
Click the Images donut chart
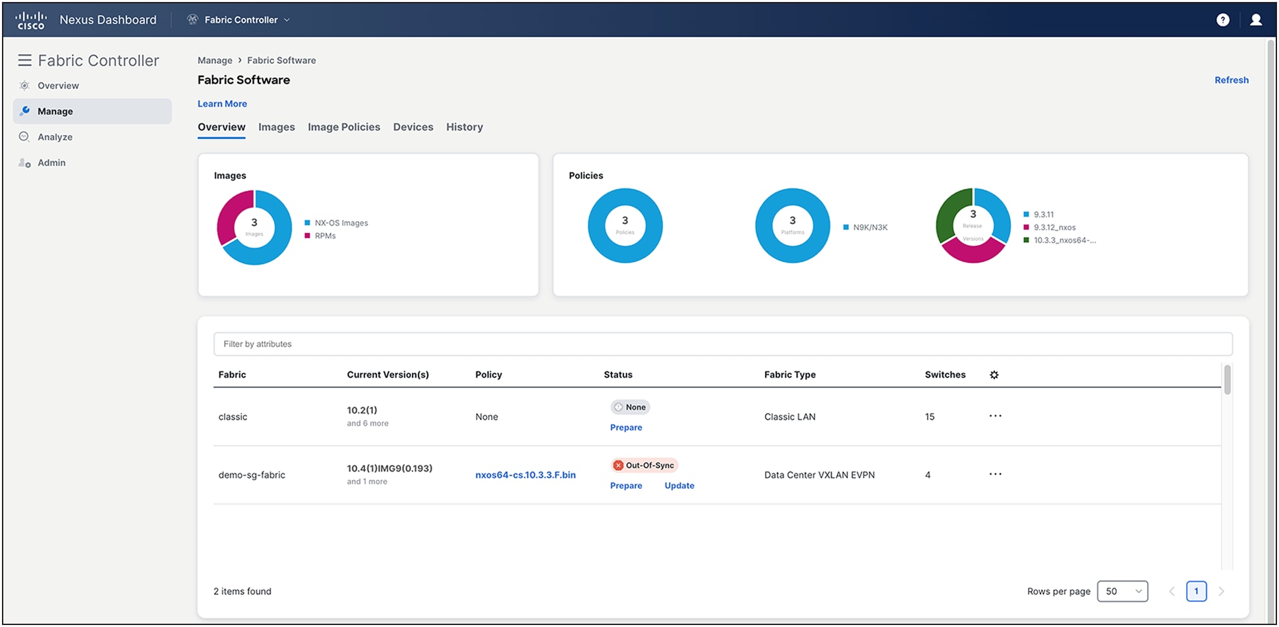[254, 227]
